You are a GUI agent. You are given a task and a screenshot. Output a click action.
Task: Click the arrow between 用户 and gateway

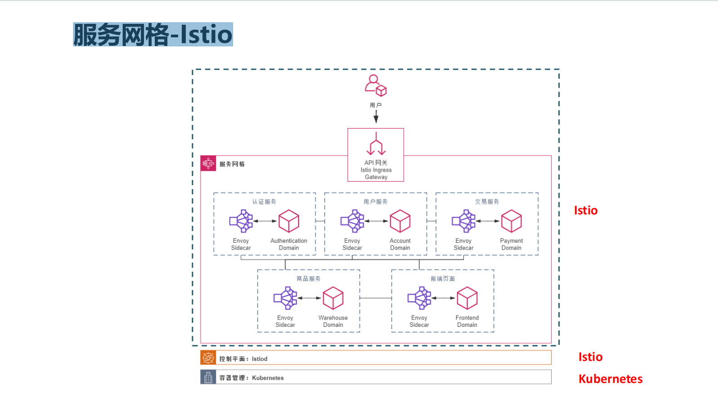[x=376, y=116]
